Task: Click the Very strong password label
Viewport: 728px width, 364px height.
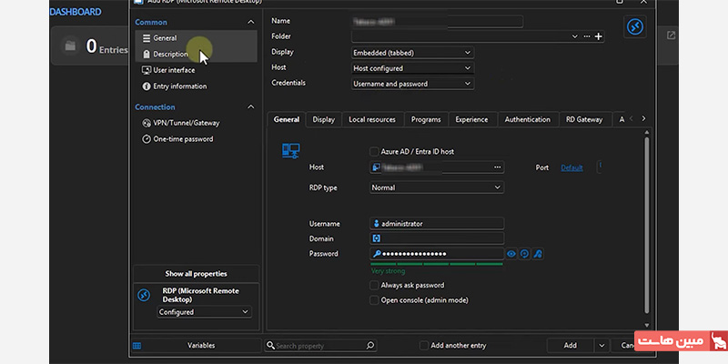Action: 389,271
